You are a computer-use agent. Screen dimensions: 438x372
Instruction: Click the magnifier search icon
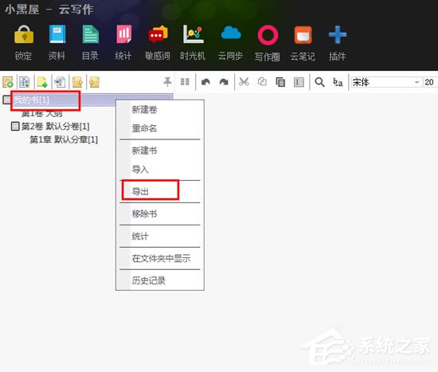pyautogui.click(x=319, y=82)
